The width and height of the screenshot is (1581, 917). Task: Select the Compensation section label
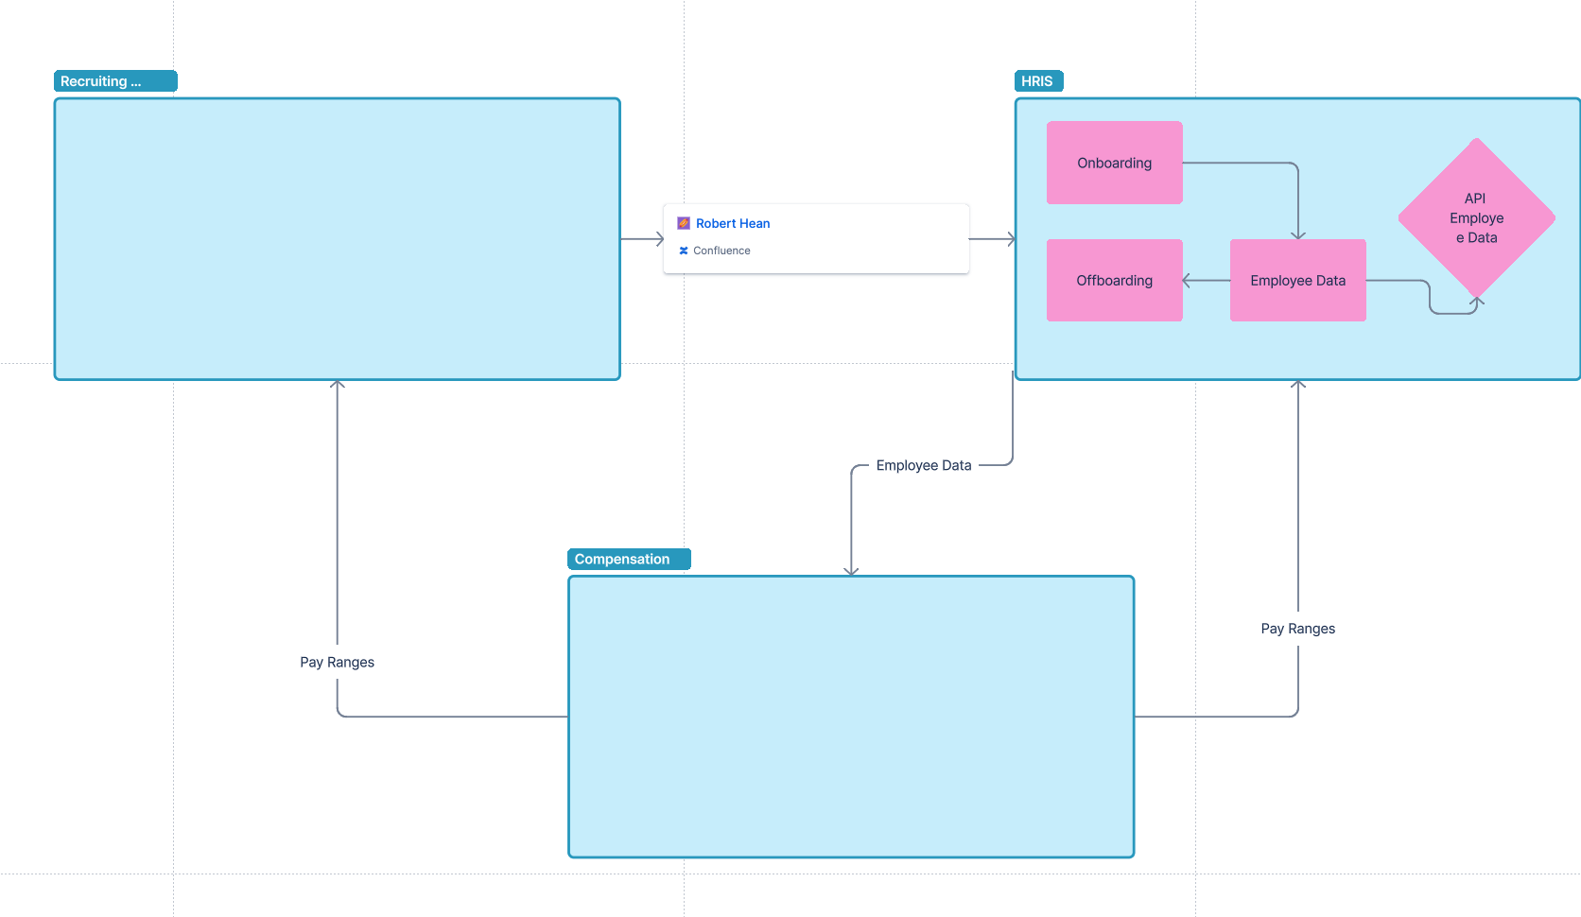tap(628, 559)
